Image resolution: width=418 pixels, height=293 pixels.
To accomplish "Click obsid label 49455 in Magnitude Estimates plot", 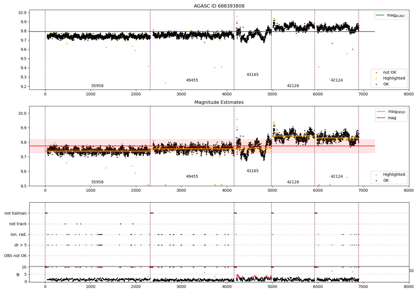I will [x=192, y=177].
